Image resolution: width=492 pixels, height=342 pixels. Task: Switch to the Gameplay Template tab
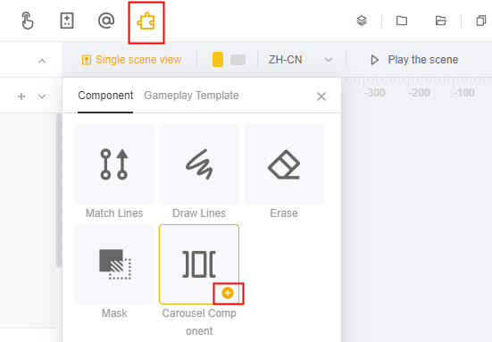point(191,96)
